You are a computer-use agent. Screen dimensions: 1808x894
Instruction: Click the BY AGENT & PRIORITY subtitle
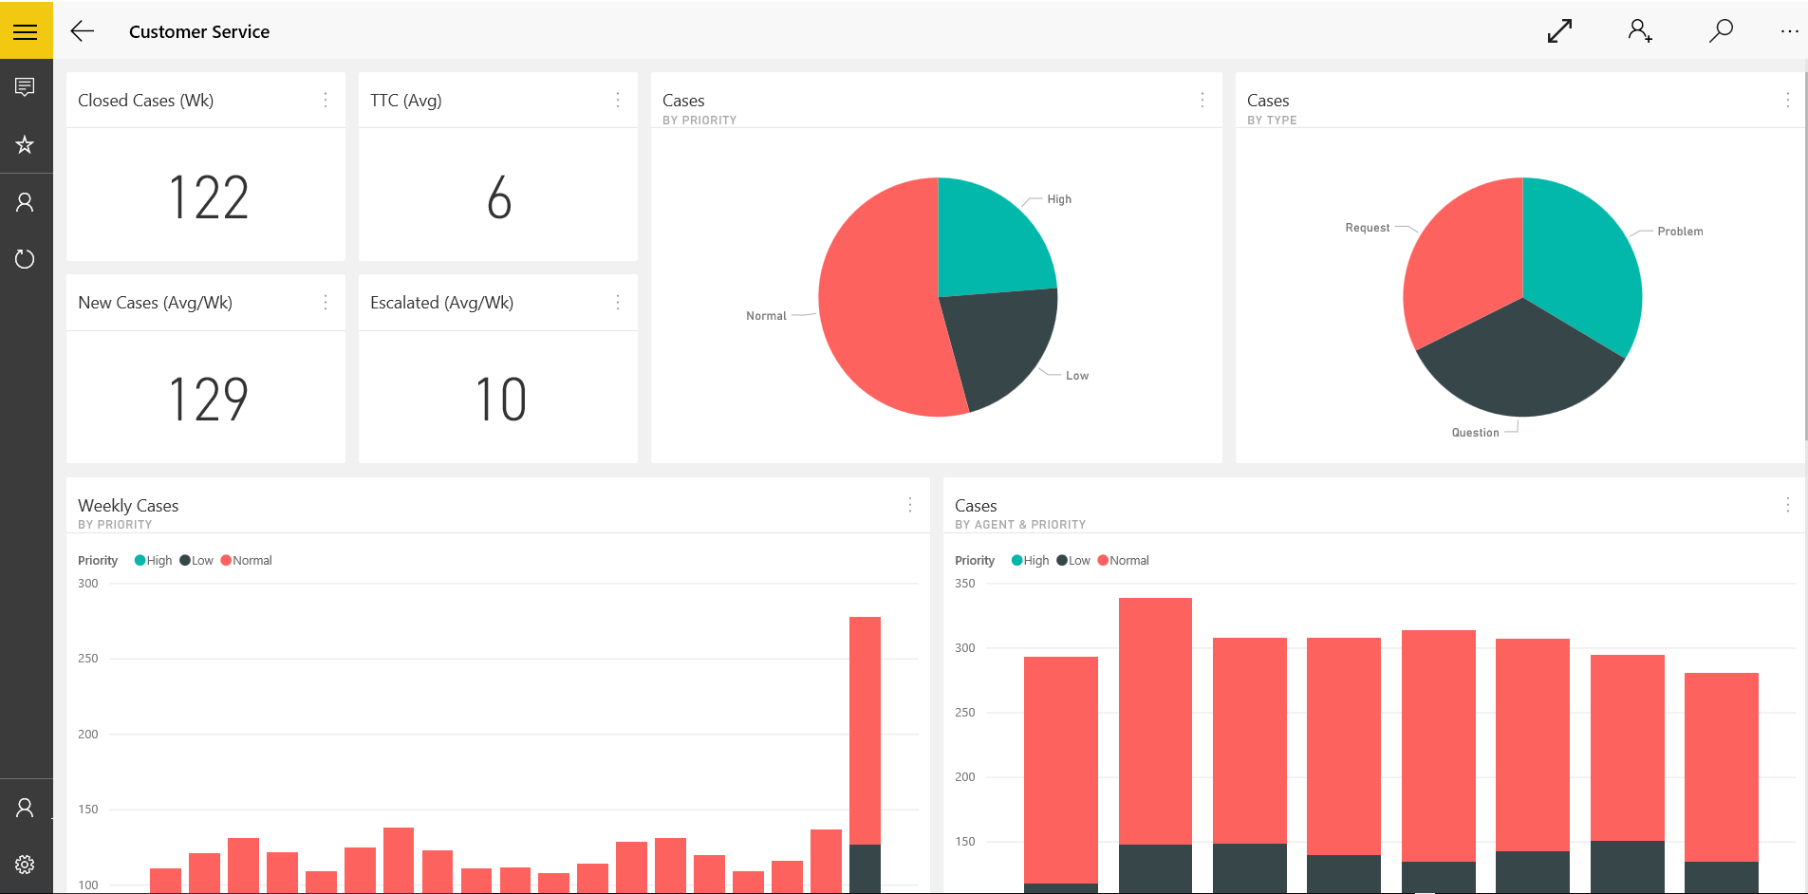tap(1020, 525)
